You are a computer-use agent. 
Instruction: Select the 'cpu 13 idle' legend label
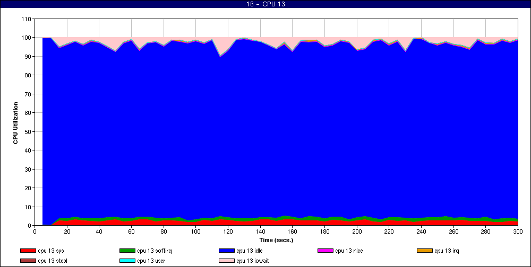[x=249, y=251]
